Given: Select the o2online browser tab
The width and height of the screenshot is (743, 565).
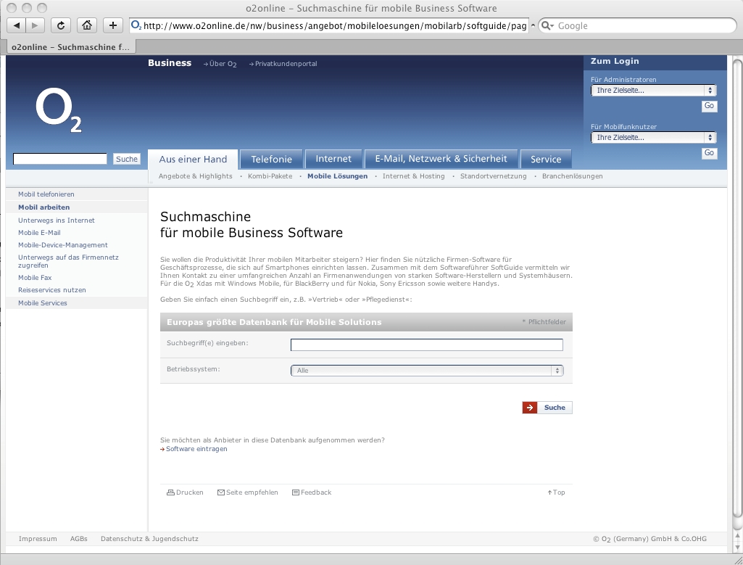Looking at the screenshot, I should point(70,47).
